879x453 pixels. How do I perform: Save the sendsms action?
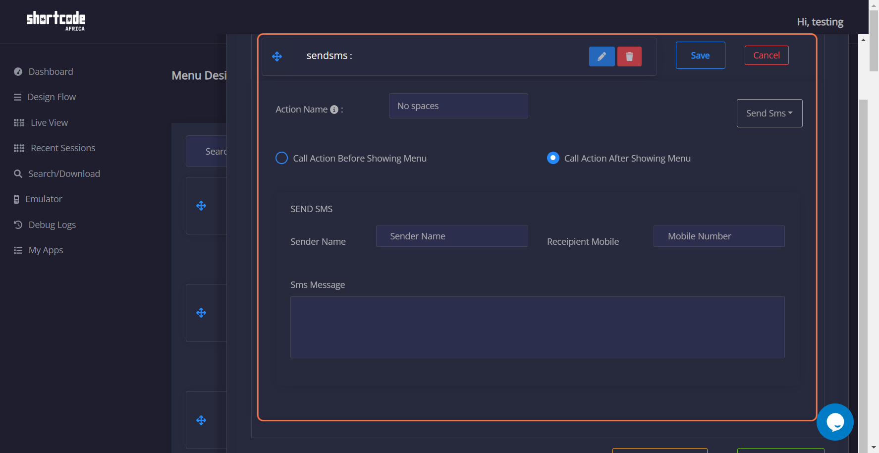[x=700, y=56]
